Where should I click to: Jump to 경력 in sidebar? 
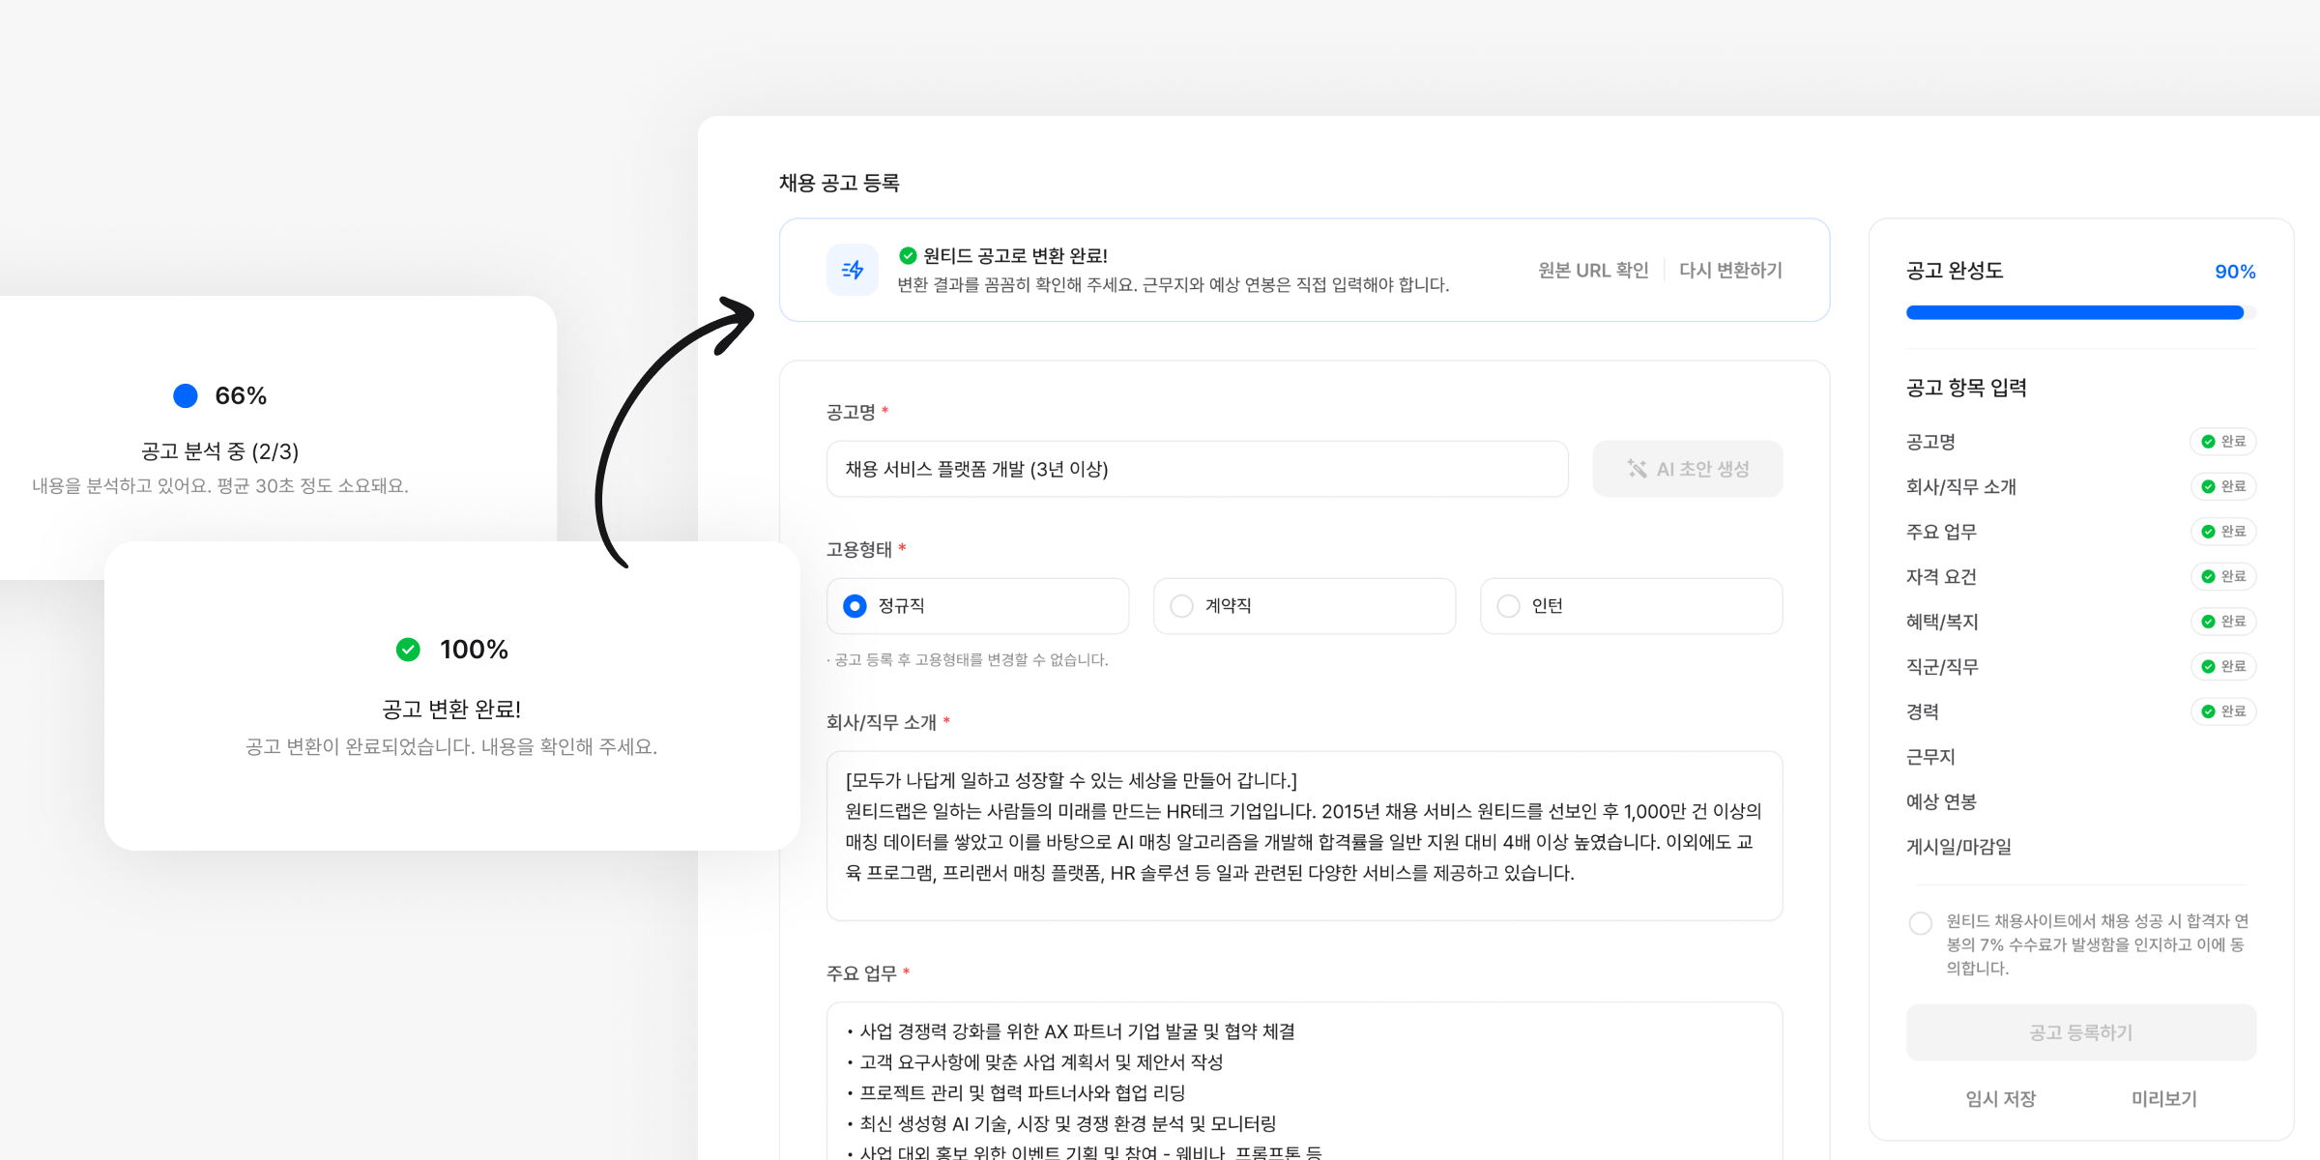(x=1922, y=711)
